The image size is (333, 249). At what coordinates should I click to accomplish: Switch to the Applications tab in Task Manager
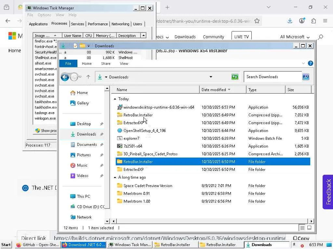point(38,24)
